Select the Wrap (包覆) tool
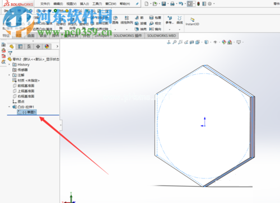 [x=155, y=18]
